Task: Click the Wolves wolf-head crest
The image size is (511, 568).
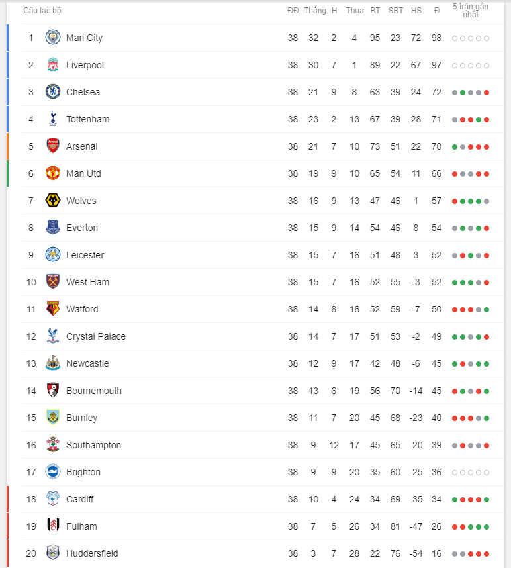Action: [x=53, y=201]
